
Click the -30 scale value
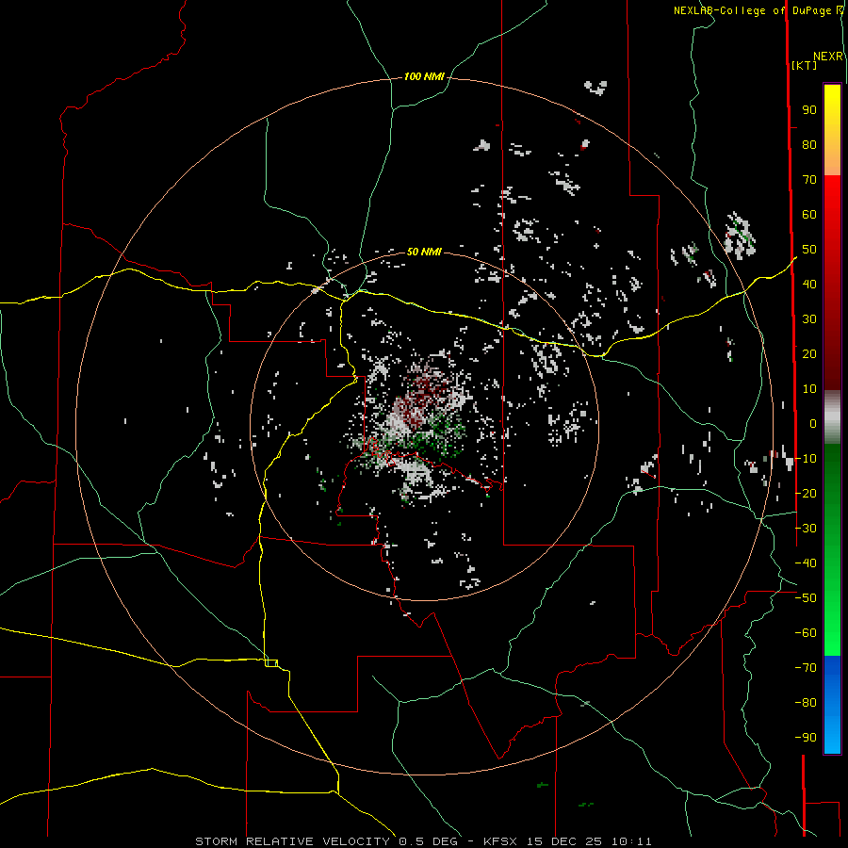pyautogui.click(x=806, y=529)
